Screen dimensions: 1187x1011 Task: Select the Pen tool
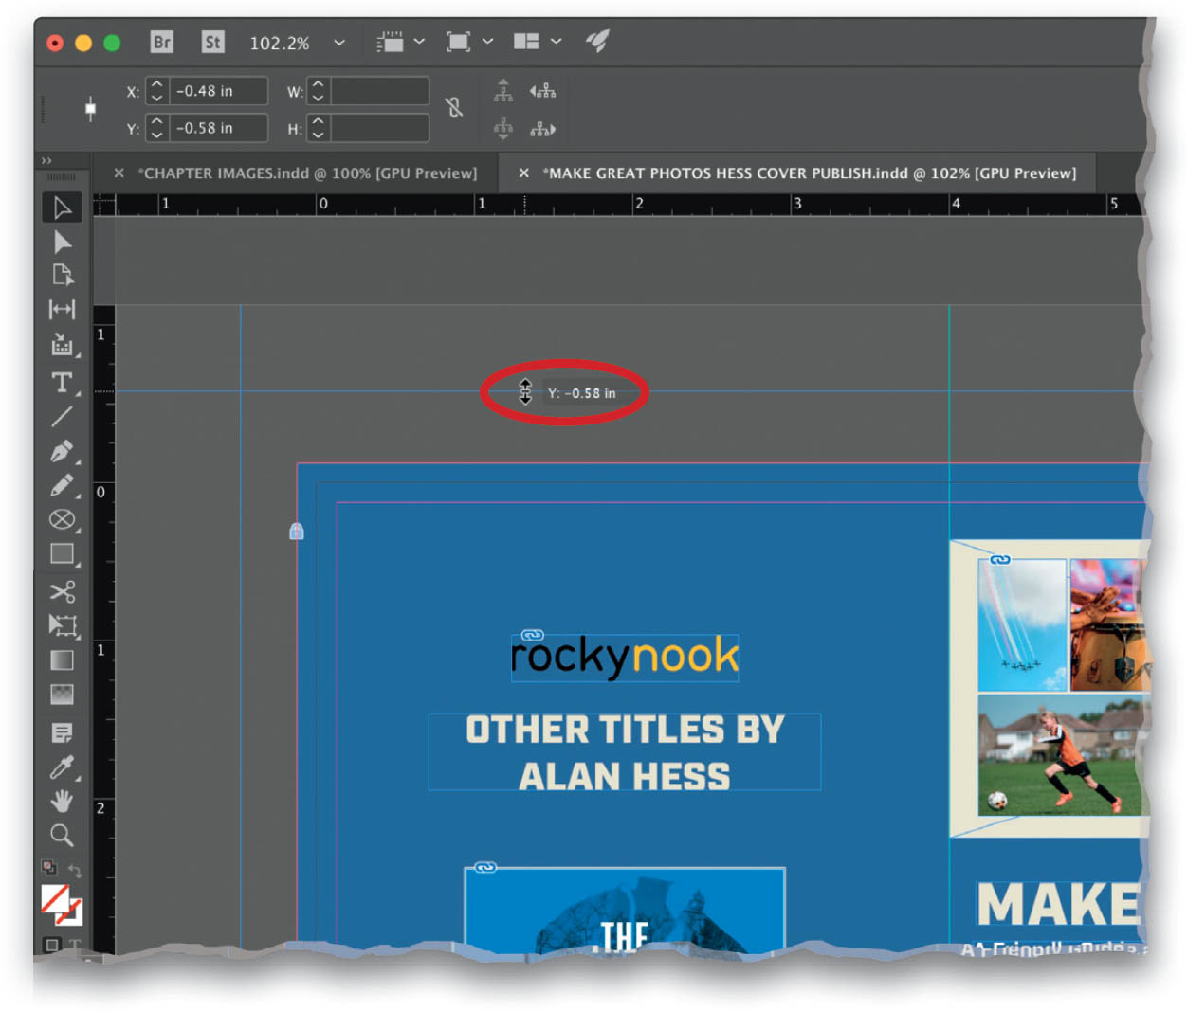point(62,451)
